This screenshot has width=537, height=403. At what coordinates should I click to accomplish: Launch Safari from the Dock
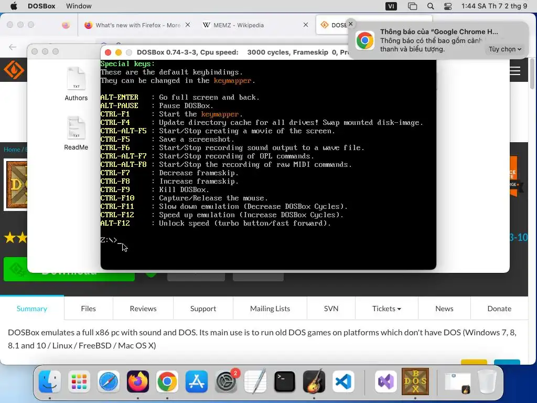click(109, 381)
